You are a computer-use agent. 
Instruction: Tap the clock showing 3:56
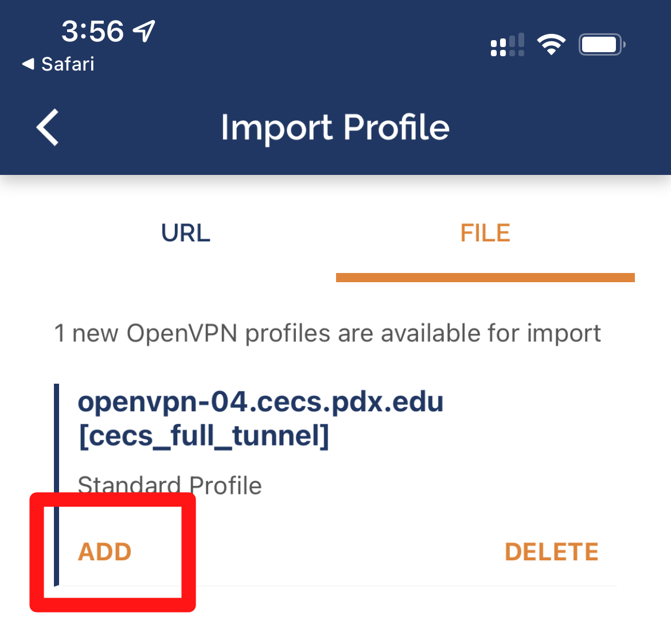93,32
